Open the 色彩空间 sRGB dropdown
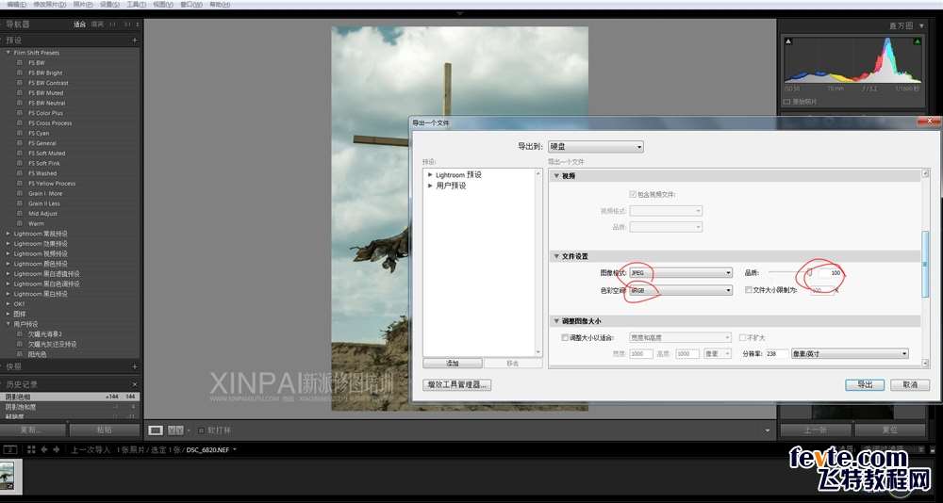 click(x=680, y=291)
